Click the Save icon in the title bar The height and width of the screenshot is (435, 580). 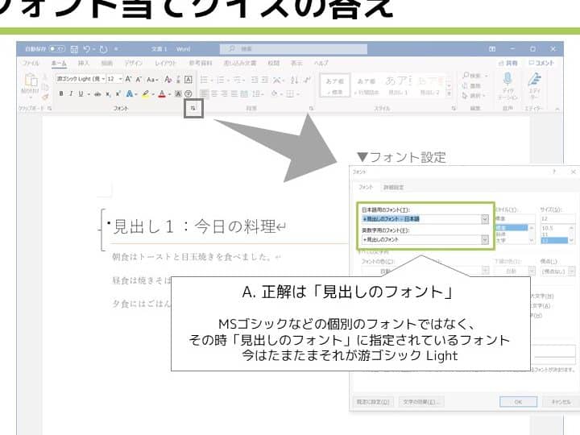tap(74, 49)
